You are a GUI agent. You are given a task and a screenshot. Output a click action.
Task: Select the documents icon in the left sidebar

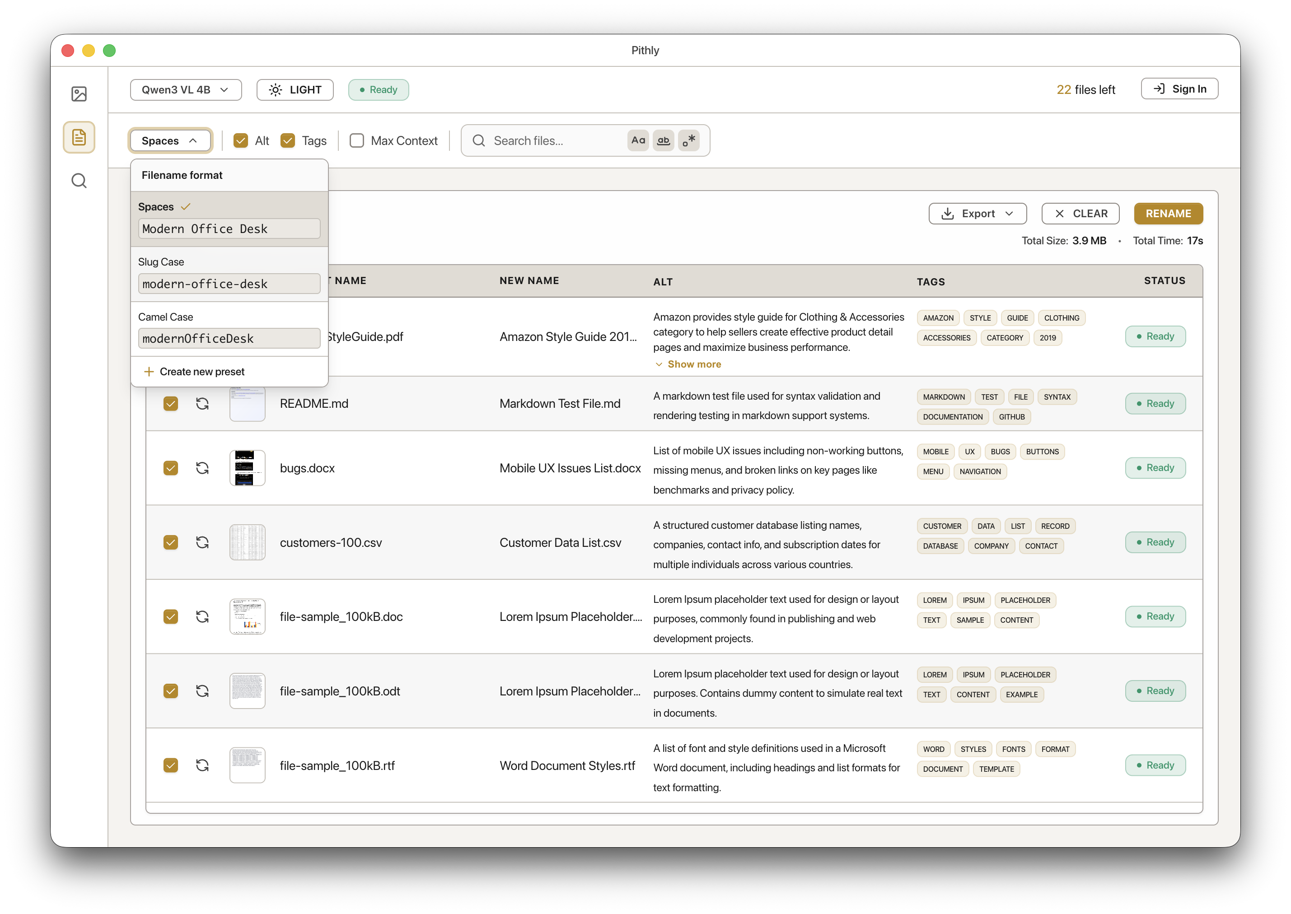[79, 137]
